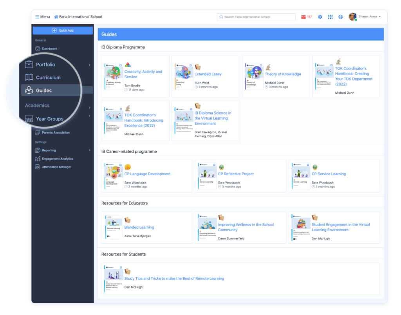Click the Guides sidebar icon
This screenshot has width=401, height=315.
(x=29, y=90)
